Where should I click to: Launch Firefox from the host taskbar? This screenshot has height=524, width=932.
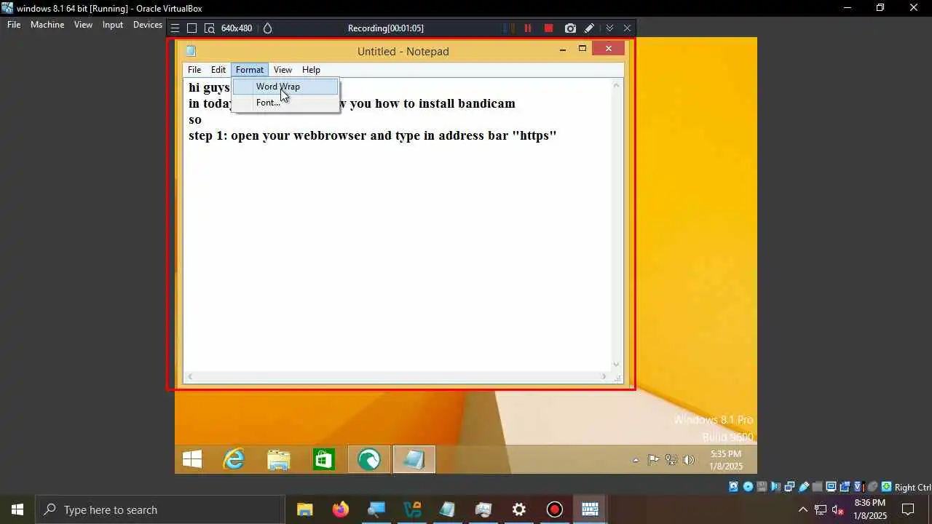(341, 509)
